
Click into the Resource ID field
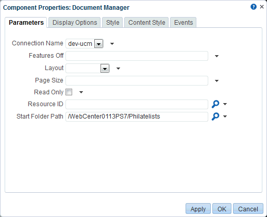click(x=137, y=104)
